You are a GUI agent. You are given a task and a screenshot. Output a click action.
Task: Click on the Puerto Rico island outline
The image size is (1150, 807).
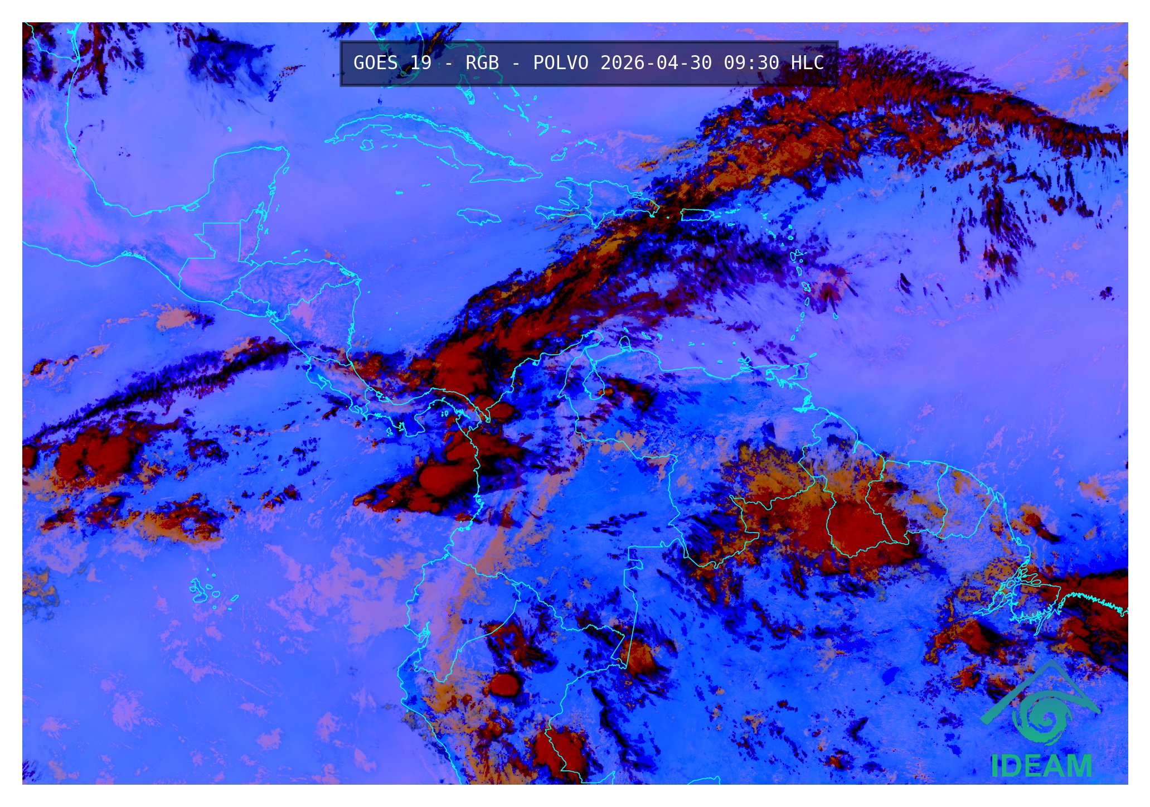(697, 214)
